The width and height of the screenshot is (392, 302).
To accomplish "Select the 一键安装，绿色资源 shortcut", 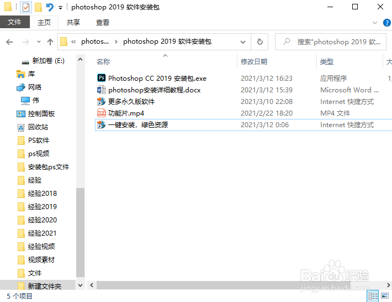I will coord(138,124).
